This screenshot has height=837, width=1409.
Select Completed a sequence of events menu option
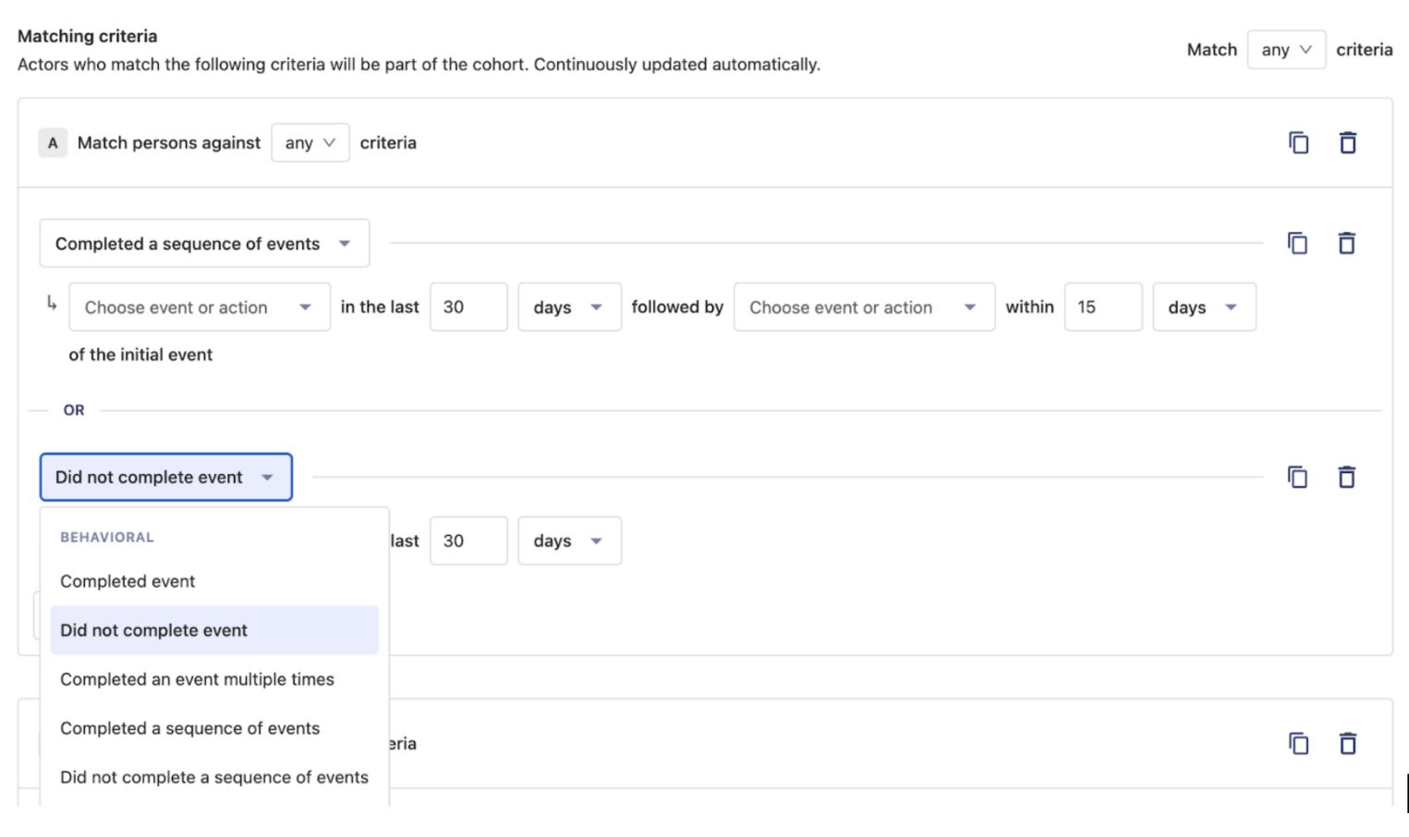click(x=189, y=729)
